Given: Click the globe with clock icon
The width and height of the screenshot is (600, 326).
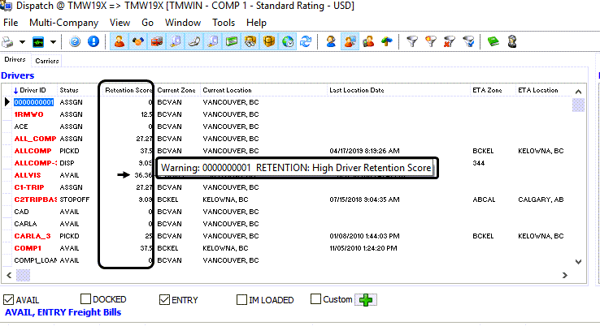Looking at the screenshot, I should (x=288, y=41).
